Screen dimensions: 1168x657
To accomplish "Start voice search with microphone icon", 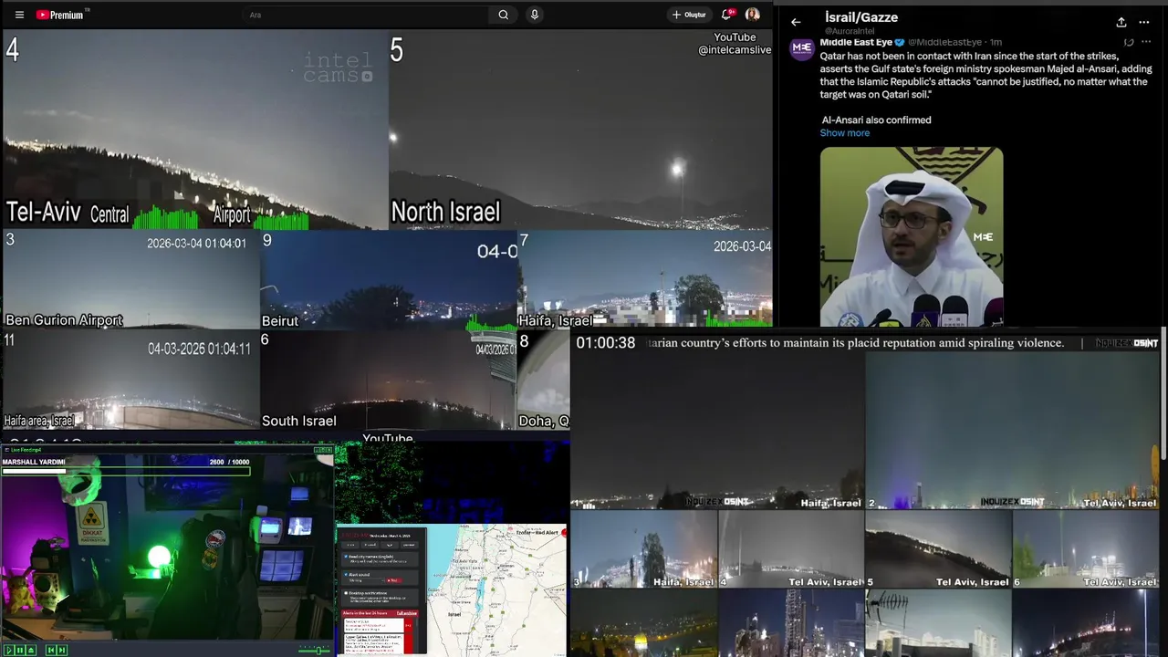I will [535, 15].
